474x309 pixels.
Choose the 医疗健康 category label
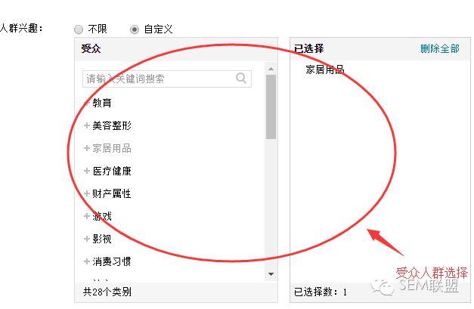click(112, 171)
